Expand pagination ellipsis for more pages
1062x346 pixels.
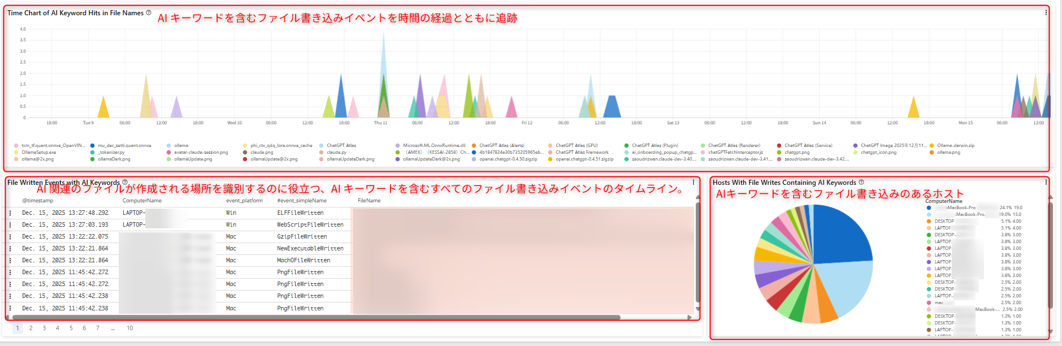point(113,328)
